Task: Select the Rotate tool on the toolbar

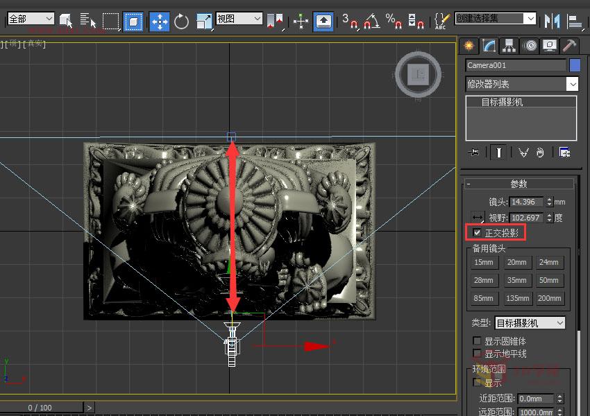Action: pos(181,21)
